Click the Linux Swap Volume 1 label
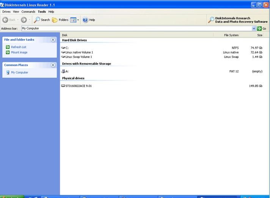The height and width of the screenshot is (198, 270). click(x=79, y=57)
